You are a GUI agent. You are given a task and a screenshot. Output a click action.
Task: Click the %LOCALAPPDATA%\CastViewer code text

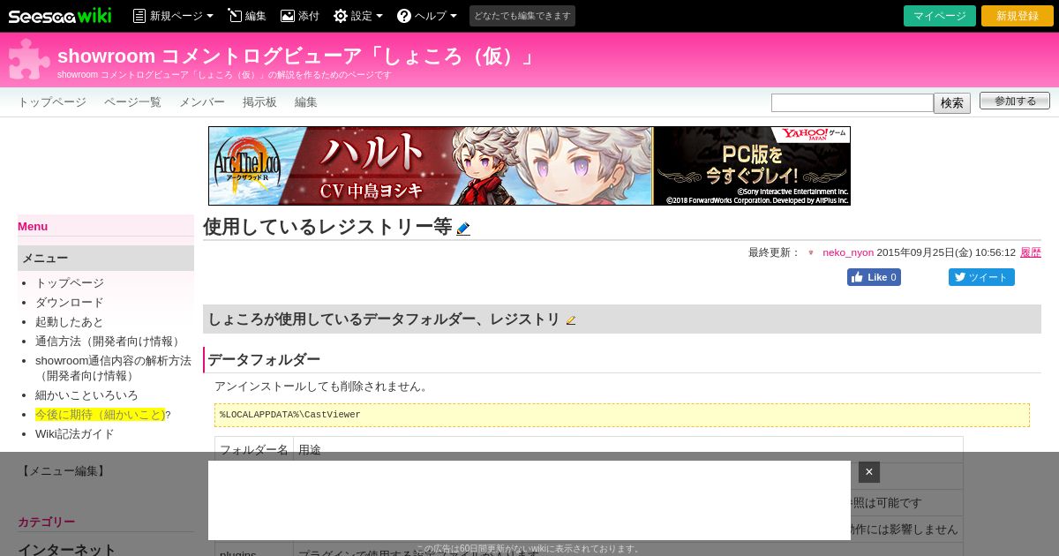[290, 415]
